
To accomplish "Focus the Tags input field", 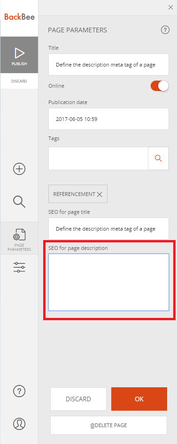I will [x=98, y=158].
